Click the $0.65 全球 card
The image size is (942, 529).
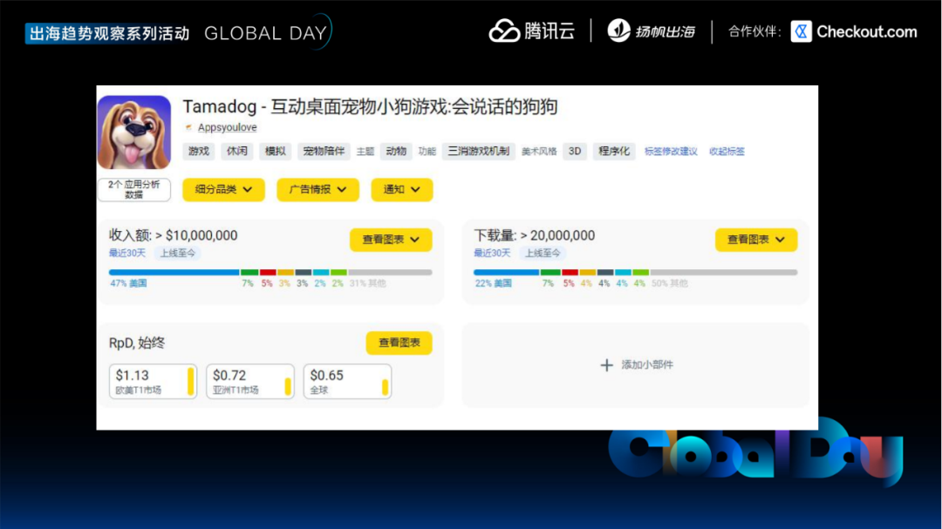(x=347, y=382)
